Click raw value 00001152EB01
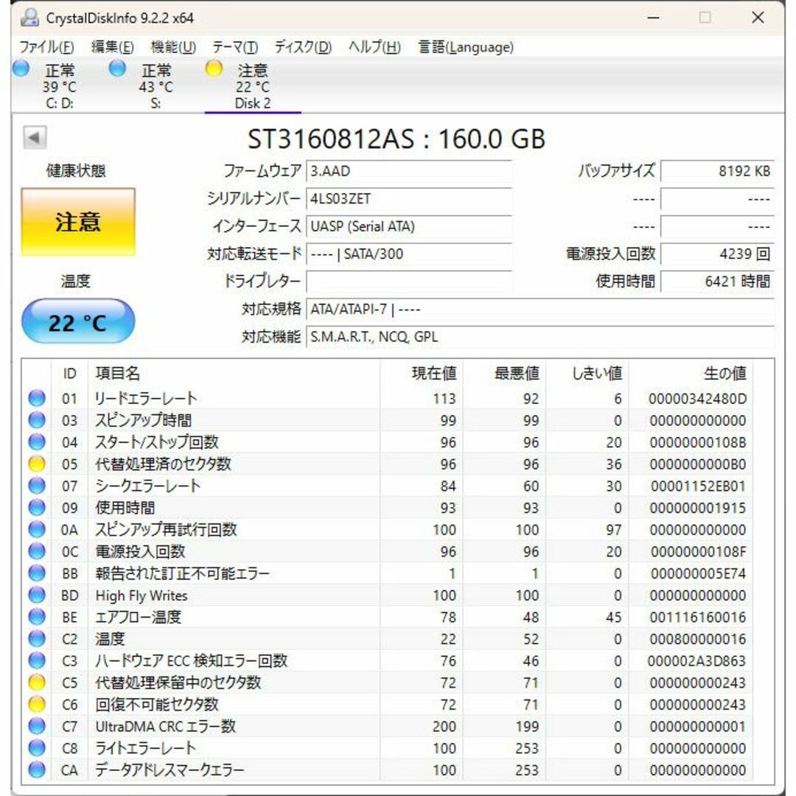The image size is (796, 796). click(x=698, y=486)
